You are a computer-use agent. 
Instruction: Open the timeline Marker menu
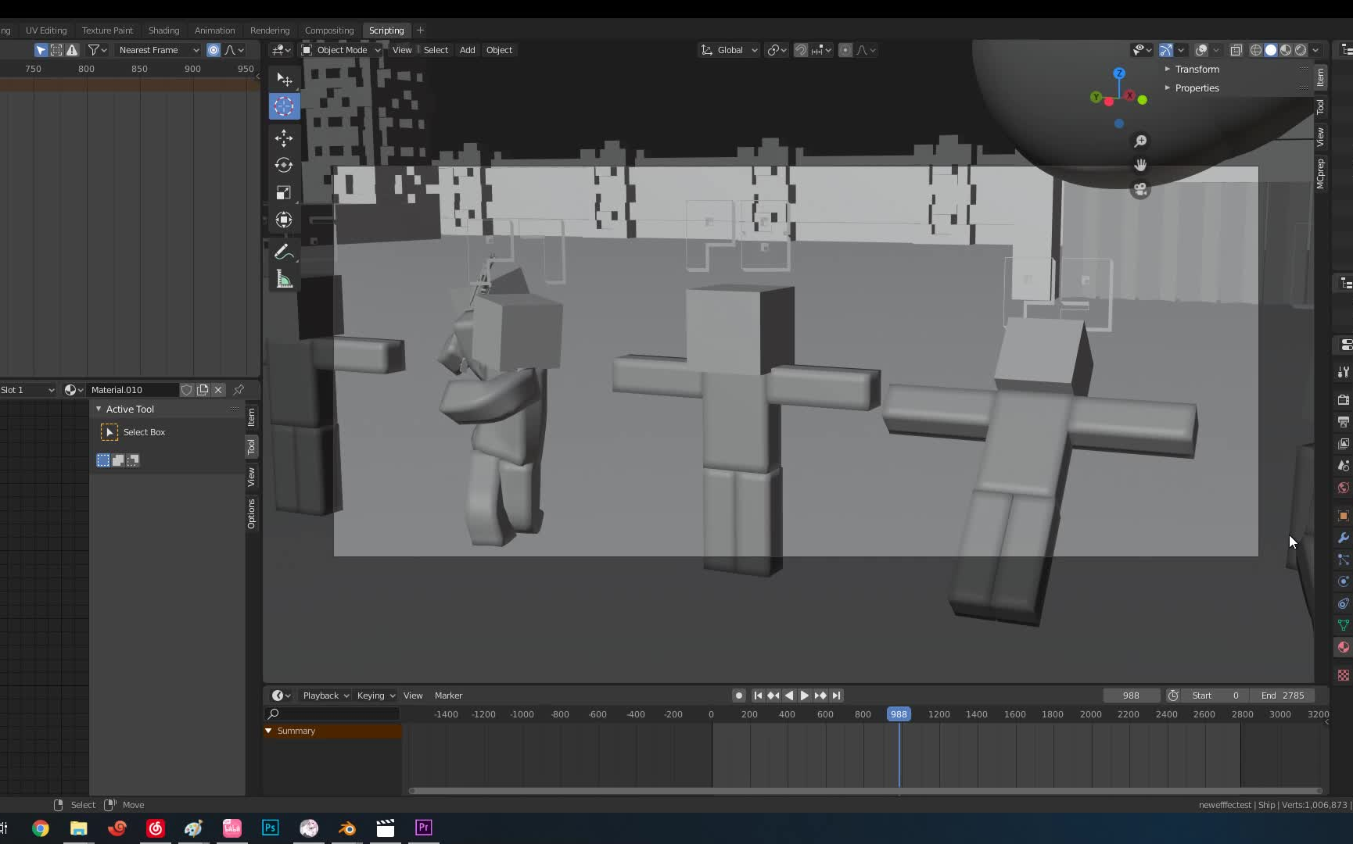pos(448,696)
